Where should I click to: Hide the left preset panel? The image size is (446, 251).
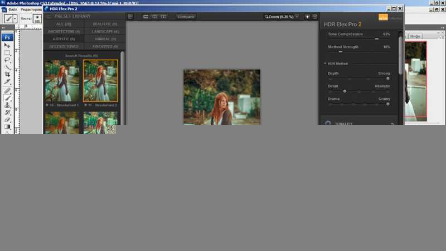pyautogui.click(x=130, y=17)
